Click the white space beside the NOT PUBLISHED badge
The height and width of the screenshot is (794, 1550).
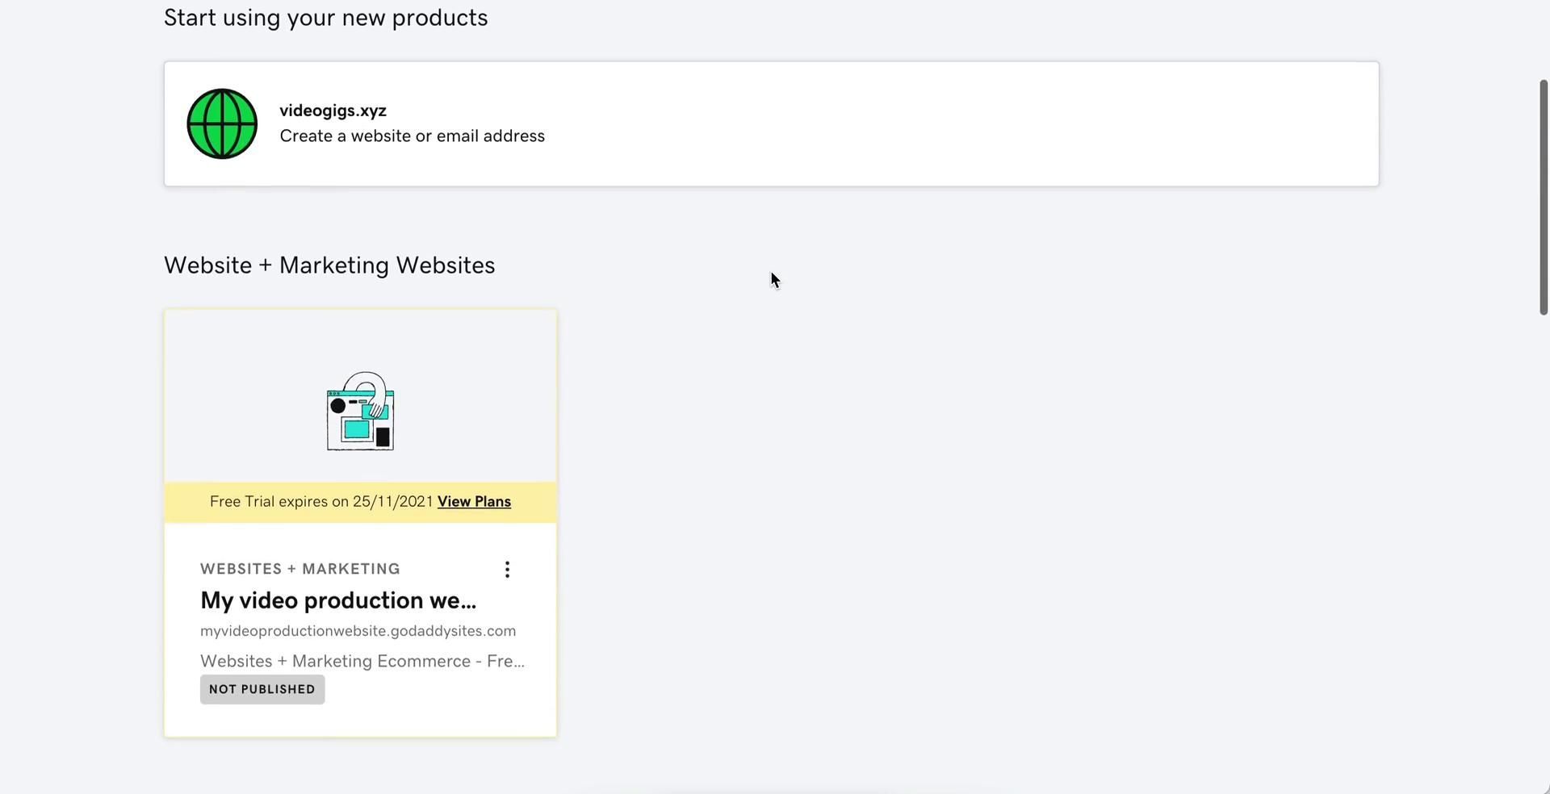[436, 691]
